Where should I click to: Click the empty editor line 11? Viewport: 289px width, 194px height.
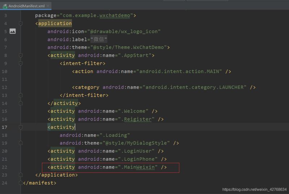[155, 79]
